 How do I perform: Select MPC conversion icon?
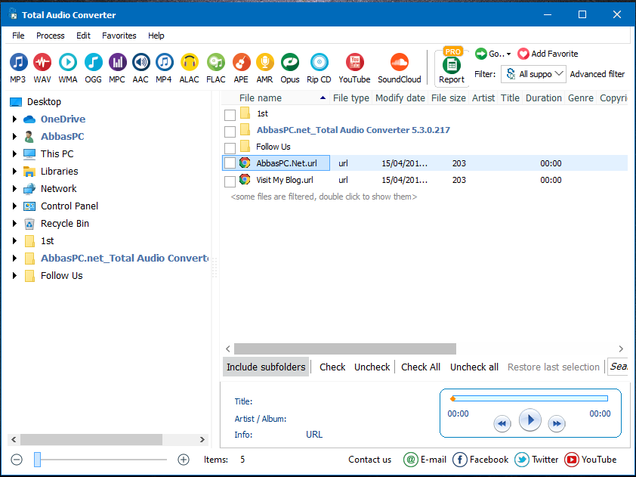click(117, 63)
